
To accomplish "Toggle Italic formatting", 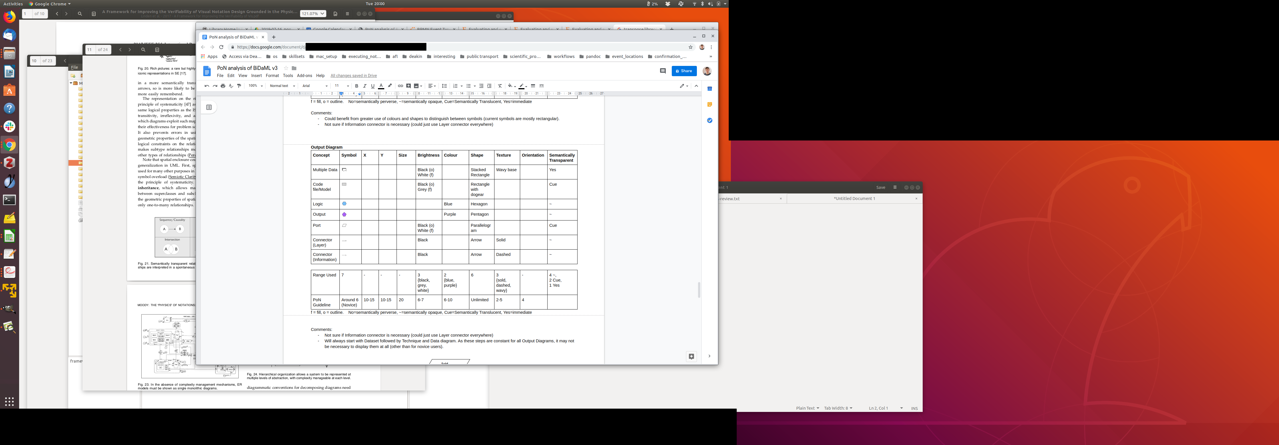I will (365, 86).
